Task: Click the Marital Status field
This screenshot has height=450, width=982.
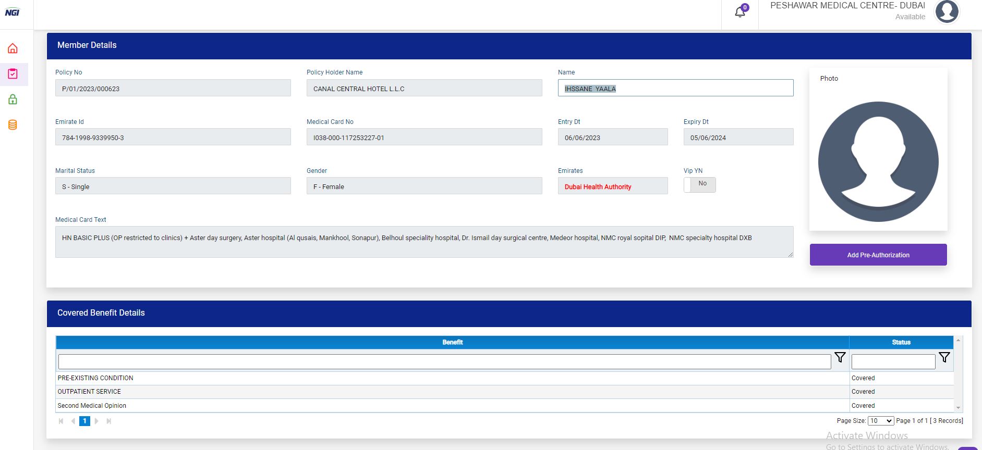Action: pos(173,186)
